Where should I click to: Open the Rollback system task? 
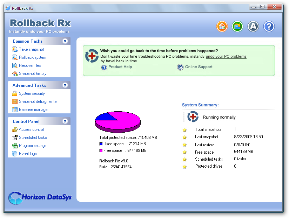coord(32,57)
